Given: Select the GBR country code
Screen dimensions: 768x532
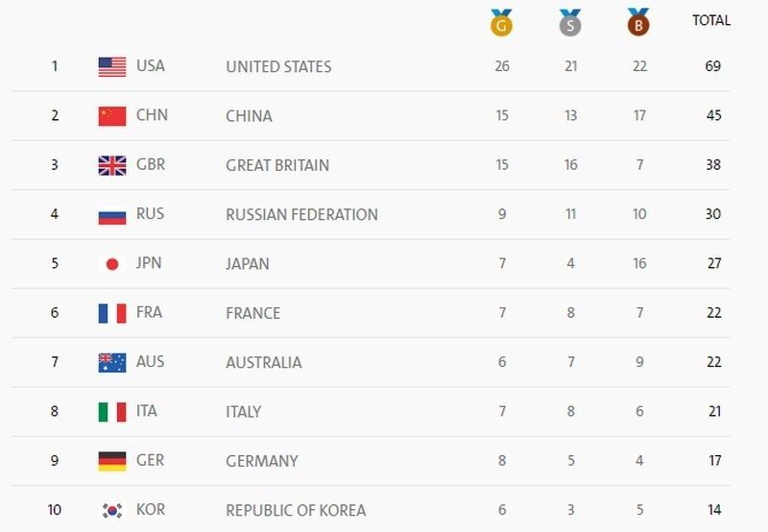Looking at the screenshot, I should tap(151, 164).
